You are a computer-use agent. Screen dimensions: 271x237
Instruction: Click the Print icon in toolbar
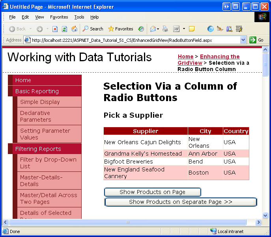tap(165, 29)
